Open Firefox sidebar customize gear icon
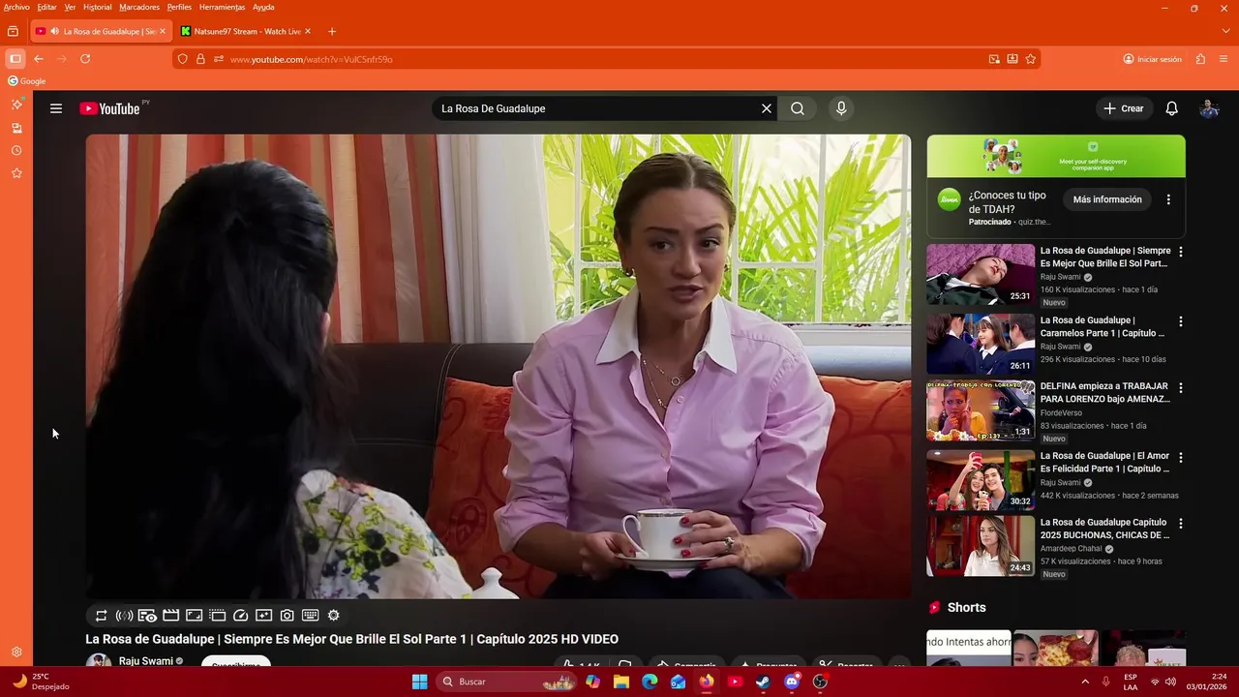This screenshot has height=697, width=1239. click(16, 652)
